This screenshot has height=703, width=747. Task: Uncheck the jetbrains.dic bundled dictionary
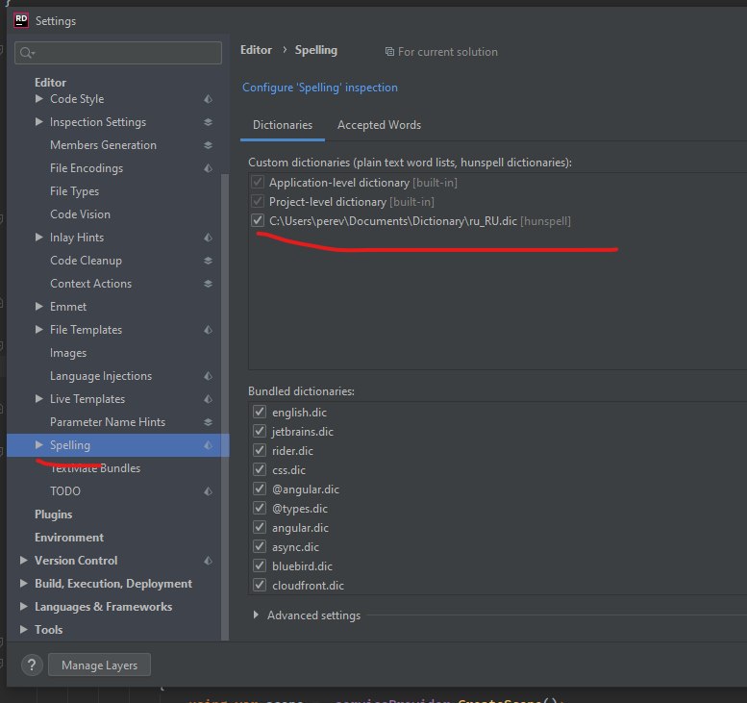coord(260,431)
